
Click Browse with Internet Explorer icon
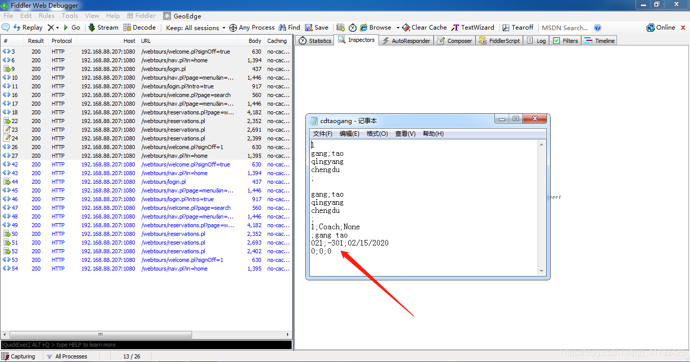point(375,28)
